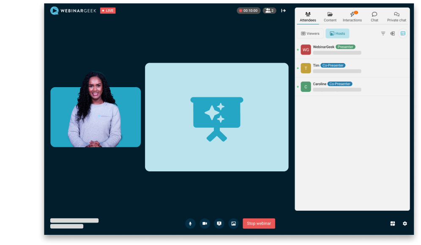Show the Viewers list
The width and height of the screenshot is (421, 245).
tap(310, 33)
